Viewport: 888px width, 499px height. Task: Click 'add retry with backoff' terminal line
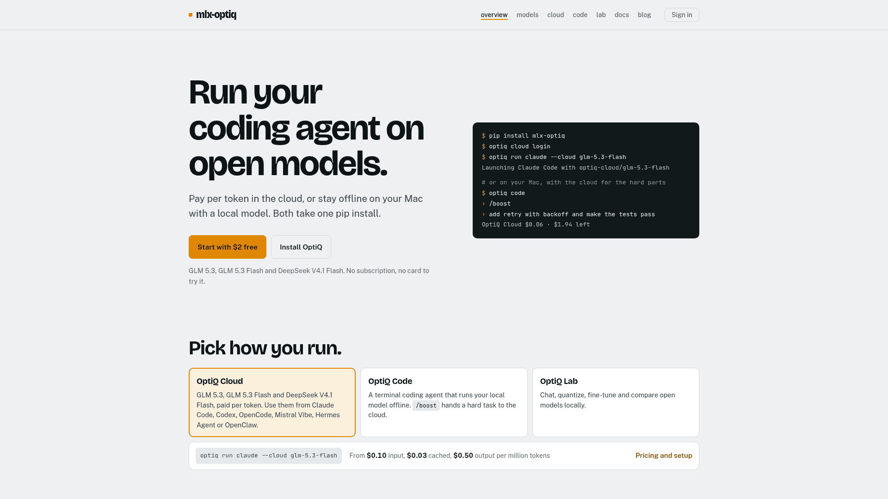568,214
